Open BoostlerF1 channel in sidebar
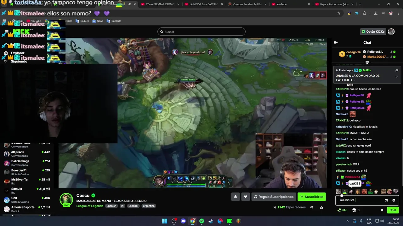The height and width of the screenshot is (226, 403). 27,172
